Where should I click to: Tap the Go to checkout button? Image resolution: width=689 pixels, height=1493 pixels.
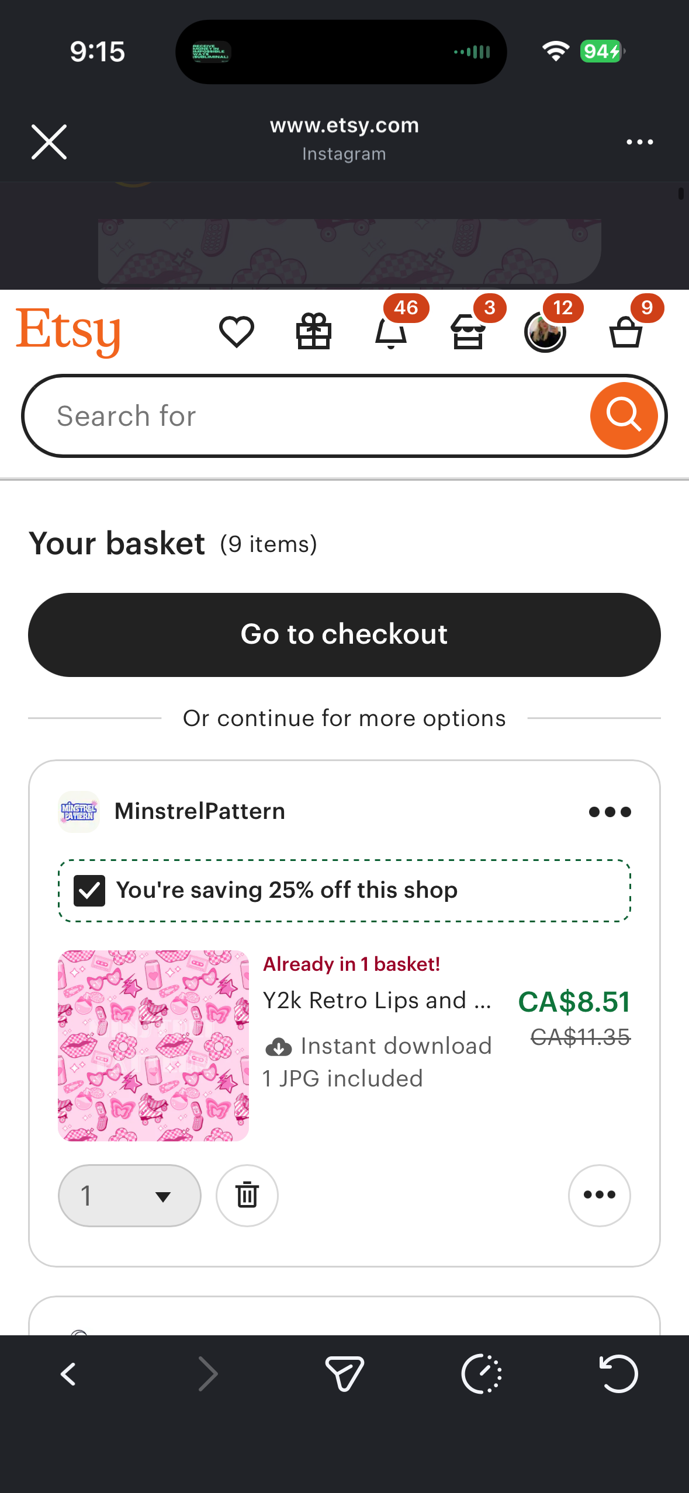pyautogui.click(x=344, y=634)
